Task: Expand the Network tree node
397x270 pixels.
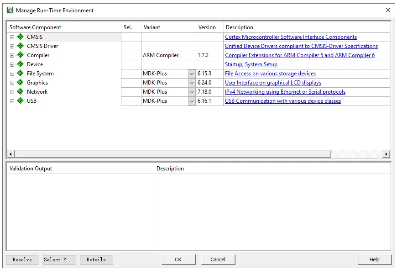Action: coord(12,92)
